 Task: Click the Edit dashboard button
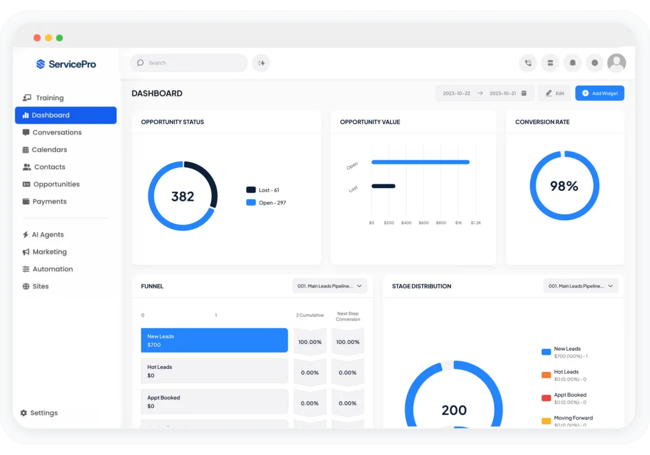click(x=555, y=93)
